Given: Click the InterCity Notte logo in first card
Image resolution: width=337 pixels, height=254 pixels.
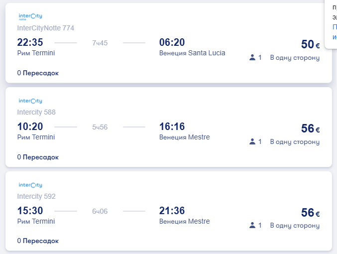Looking at the screenshot, I should (x=30, y=17).
